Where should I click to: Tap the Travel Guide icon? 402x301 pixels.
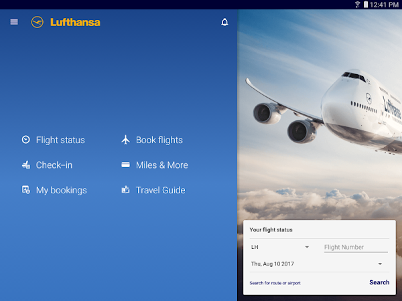point(125,190)
